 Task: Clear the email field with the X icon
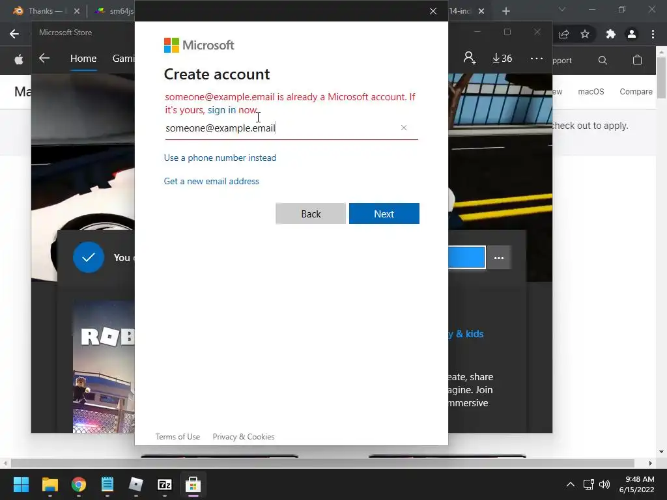point(404,128)
